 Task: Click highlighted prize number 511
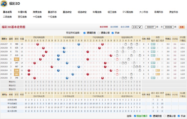click(x=16, y=59)
